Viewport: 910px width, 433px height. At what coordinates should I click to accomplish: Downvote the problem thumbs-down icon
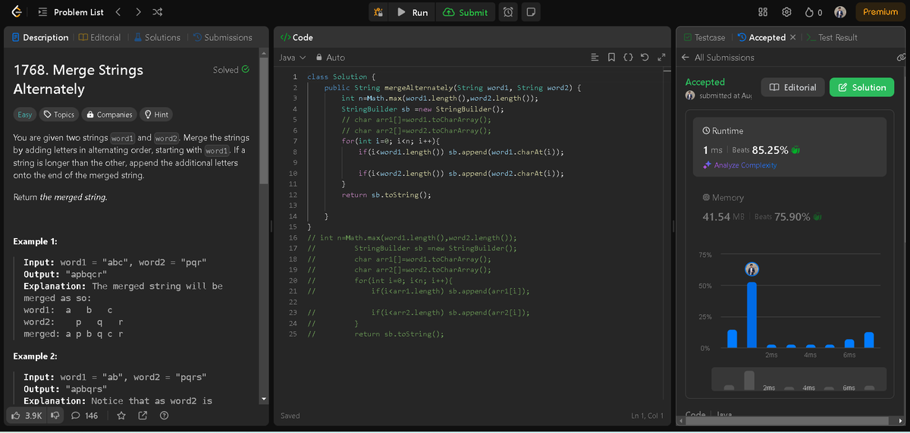pyautogui.click(x=55, y=416)
